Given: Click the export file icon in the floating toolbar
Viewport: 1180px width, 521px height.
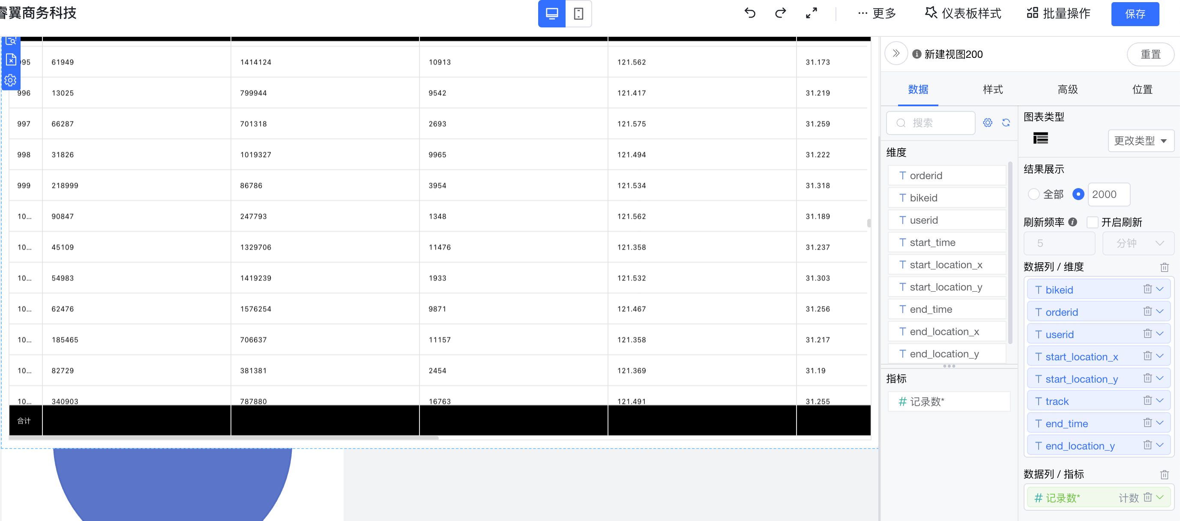Looking at the screenshot, I should click(x=10, y=60).
